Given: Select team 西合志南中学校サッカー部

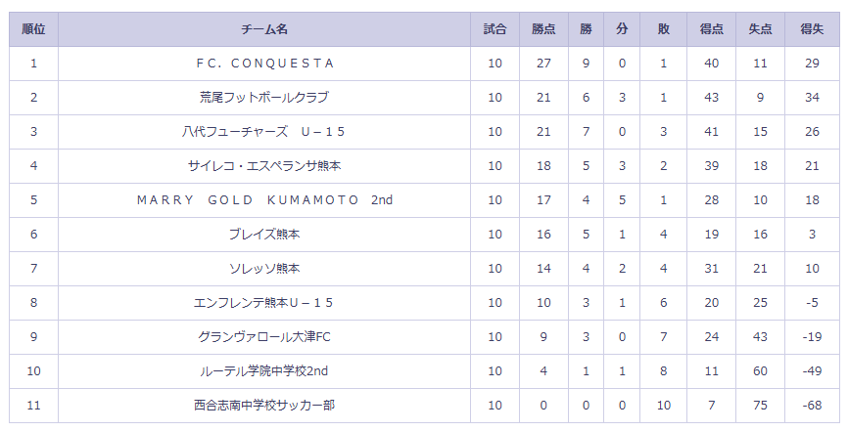Looking at the screenshot, I should click(x=264, y=406).
